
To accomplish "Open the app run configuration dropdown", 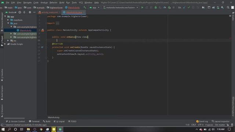I will (x=94, y=7).
